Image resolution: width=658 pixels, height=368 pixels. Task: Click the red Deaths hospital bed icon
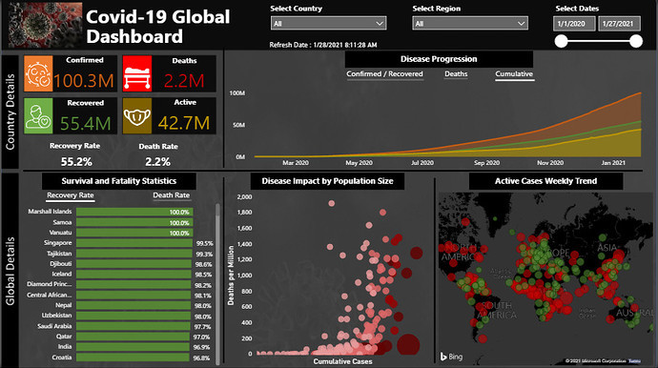click(x=136, y=73)
